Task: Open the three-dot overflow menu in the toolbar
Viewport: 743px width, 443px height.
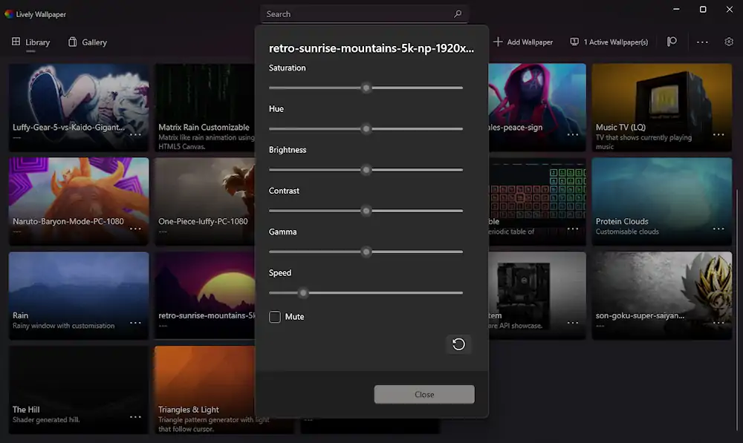Action: click(x=702, y=42)
